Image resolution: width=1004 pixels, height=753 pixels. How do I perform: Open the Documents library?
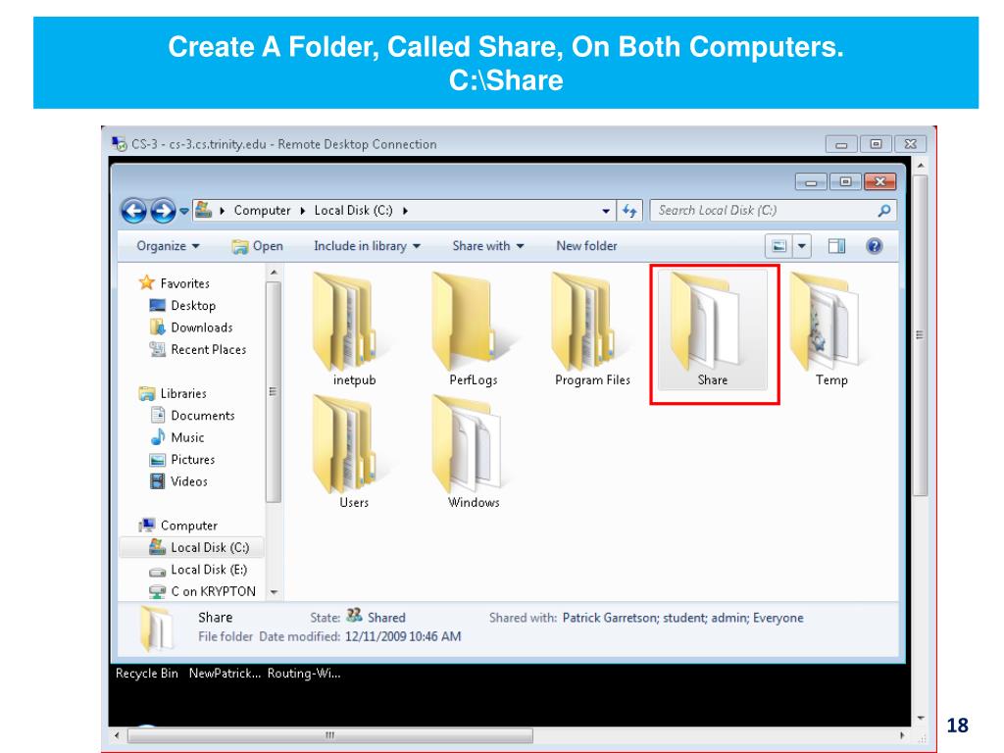192,416
